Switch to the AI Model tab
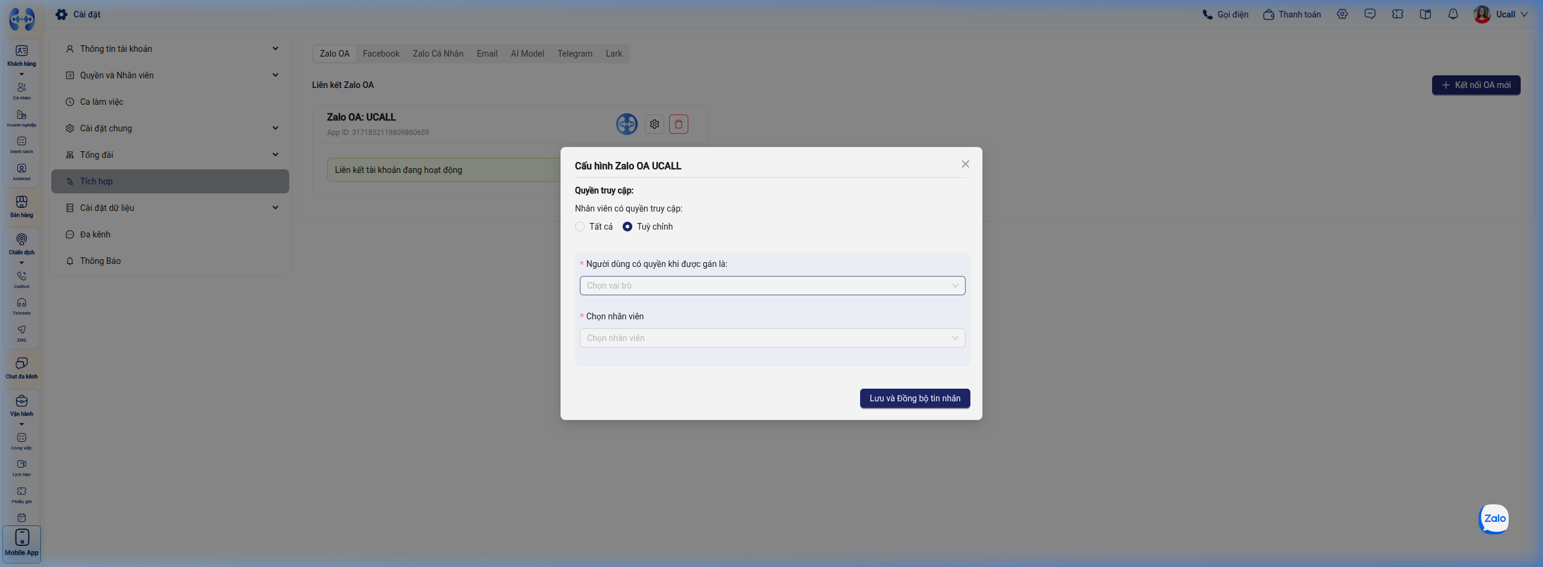 (527, 54)
